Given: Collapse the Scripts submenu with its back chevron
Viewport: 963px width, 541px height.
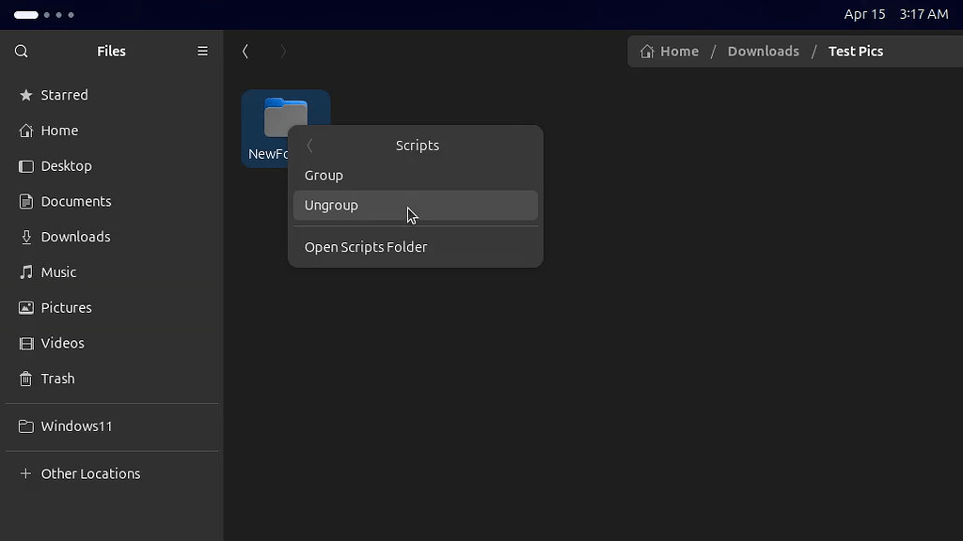Looking at the screenshot, I should (x=309, y=146).
